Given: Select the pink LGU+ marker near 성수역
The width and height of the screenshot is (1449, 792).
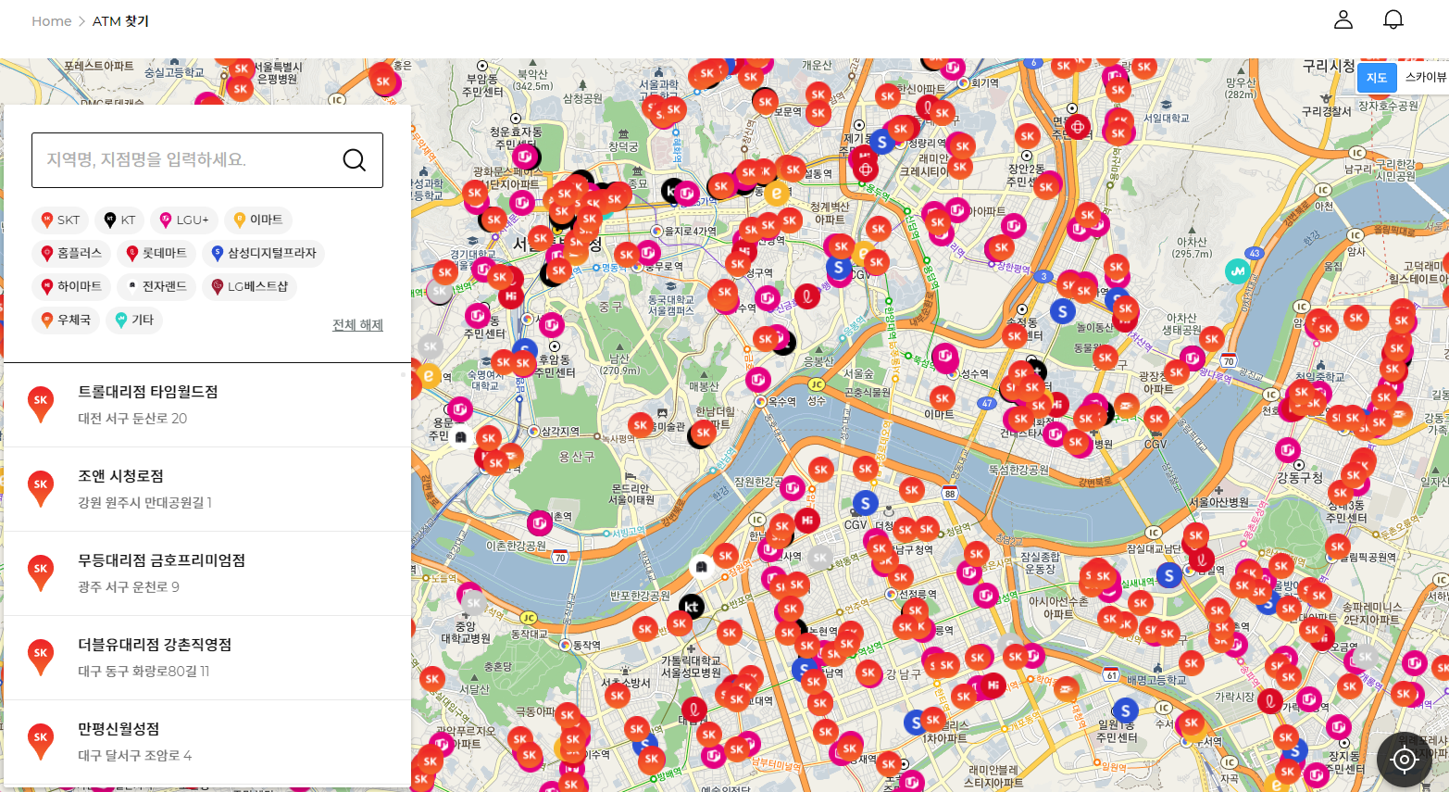Looking at the screenshot, I should click(944, 355).
